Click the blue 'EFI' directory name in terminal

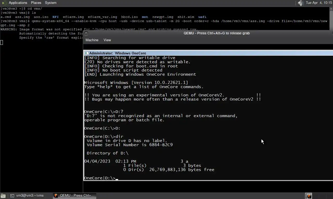tap(55, 17)
